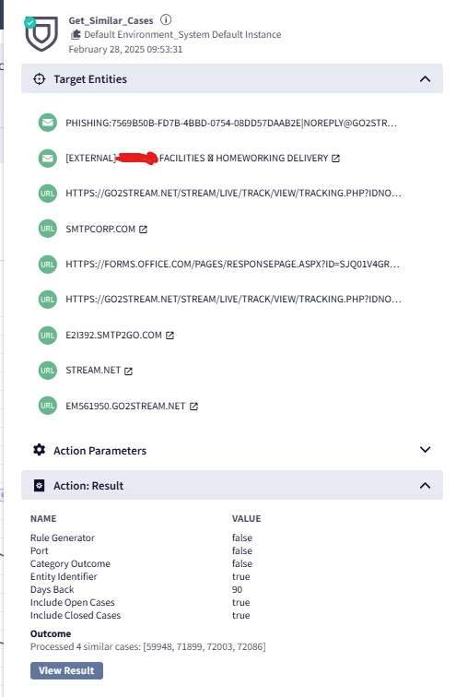The width and height of the screenshot is (456, 697).
Task: Expand the Action Parameters section
Action: coord(425,450)
